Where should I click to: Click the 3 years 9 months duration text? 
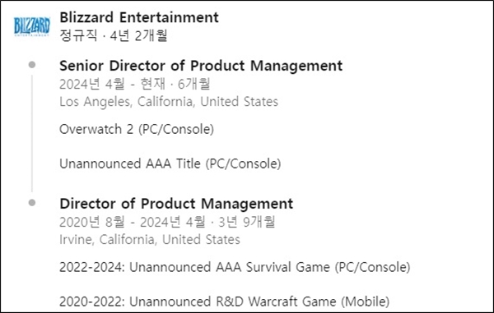[247, 222]
